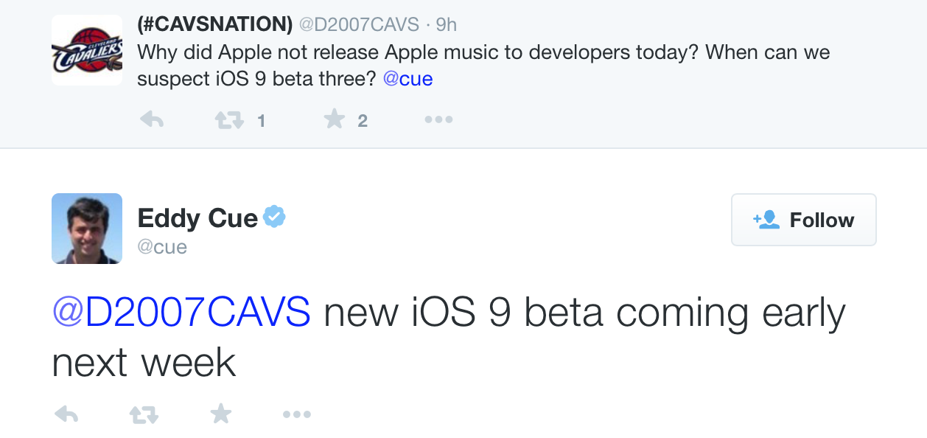The height and width of the screenshot is (438, 927).
Task: Favorite Eddy Cue's tweet with the star
Action: [x=220, y=415]
